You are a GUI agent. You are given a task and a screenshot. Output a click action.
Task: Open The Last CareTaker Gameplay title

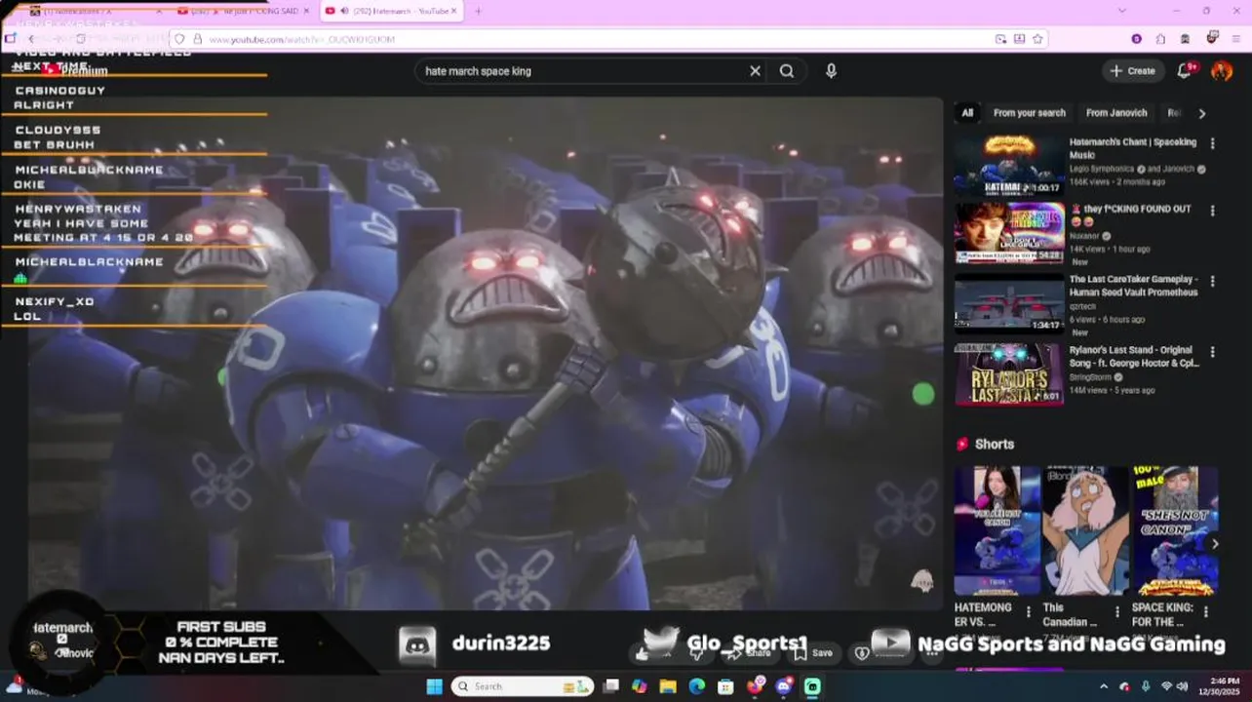click(x=1133, y=286)
